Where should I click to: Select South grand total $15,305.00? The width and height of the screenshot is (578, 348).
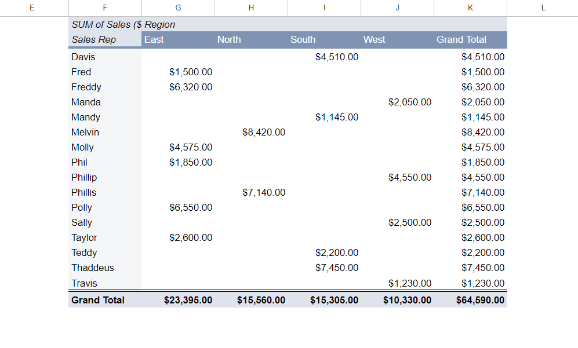(324, 300)
